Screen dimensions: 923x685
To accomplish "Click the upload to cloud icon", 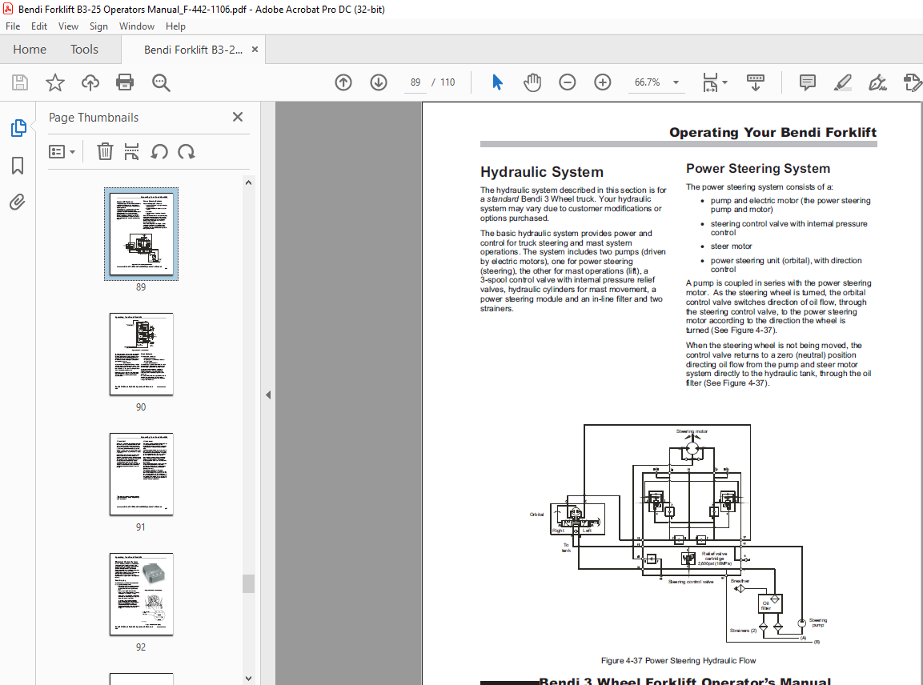I will 90,82.
